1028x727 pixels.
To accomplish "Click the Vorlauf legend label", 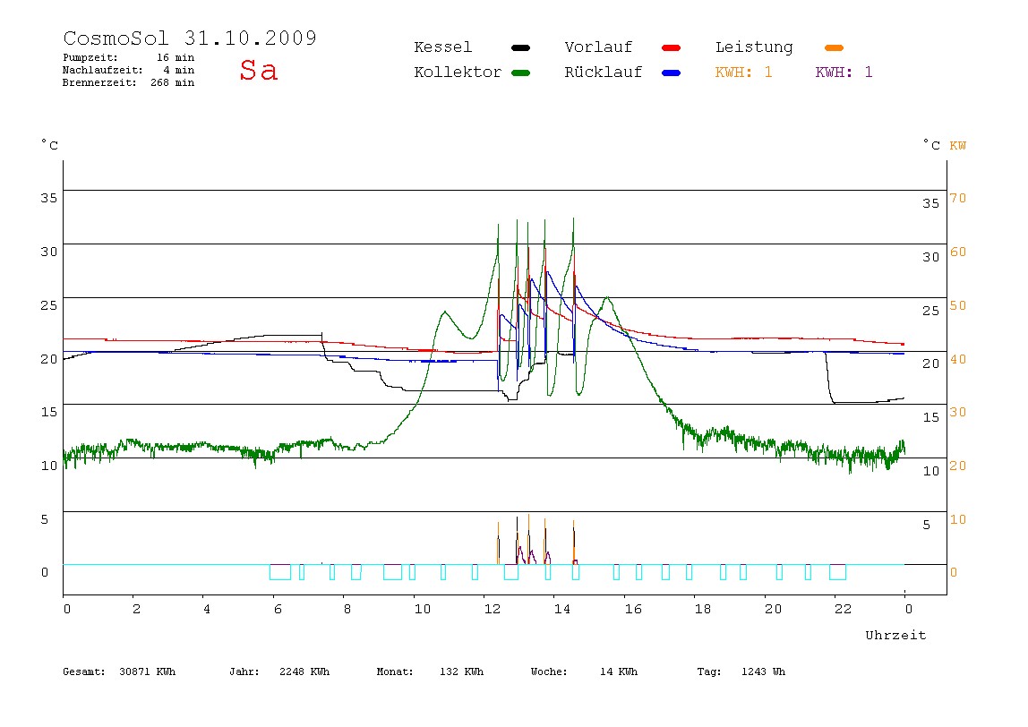I will [598, 47].
